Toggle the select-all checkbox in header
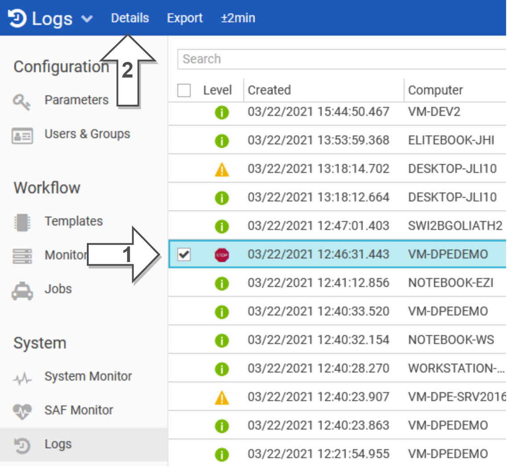 [184, 90]
